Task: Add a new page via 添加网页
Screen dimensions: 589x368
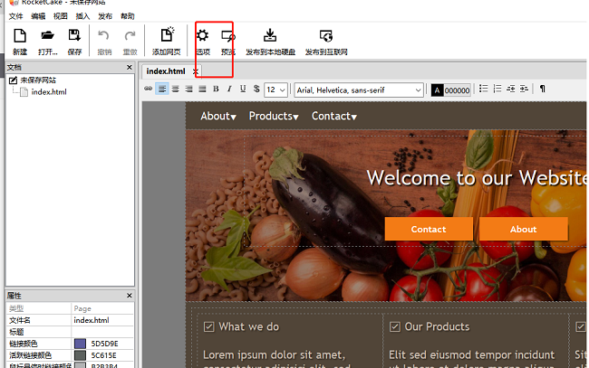Action: [166, 41]
